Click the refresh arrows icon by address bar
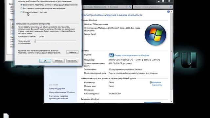210x118 pixels. pyautogui.click(x=130, y=7)
